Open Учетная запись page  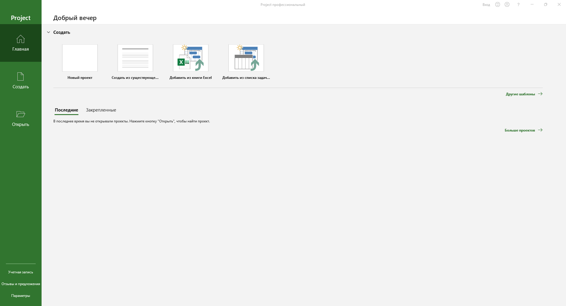(21, 272)
